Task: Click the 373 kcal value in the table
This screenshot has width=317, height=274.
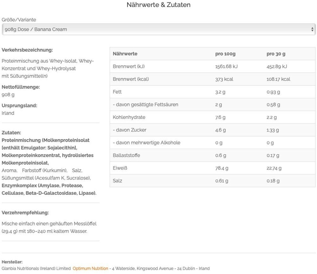Action: click(x=224, y=79)
